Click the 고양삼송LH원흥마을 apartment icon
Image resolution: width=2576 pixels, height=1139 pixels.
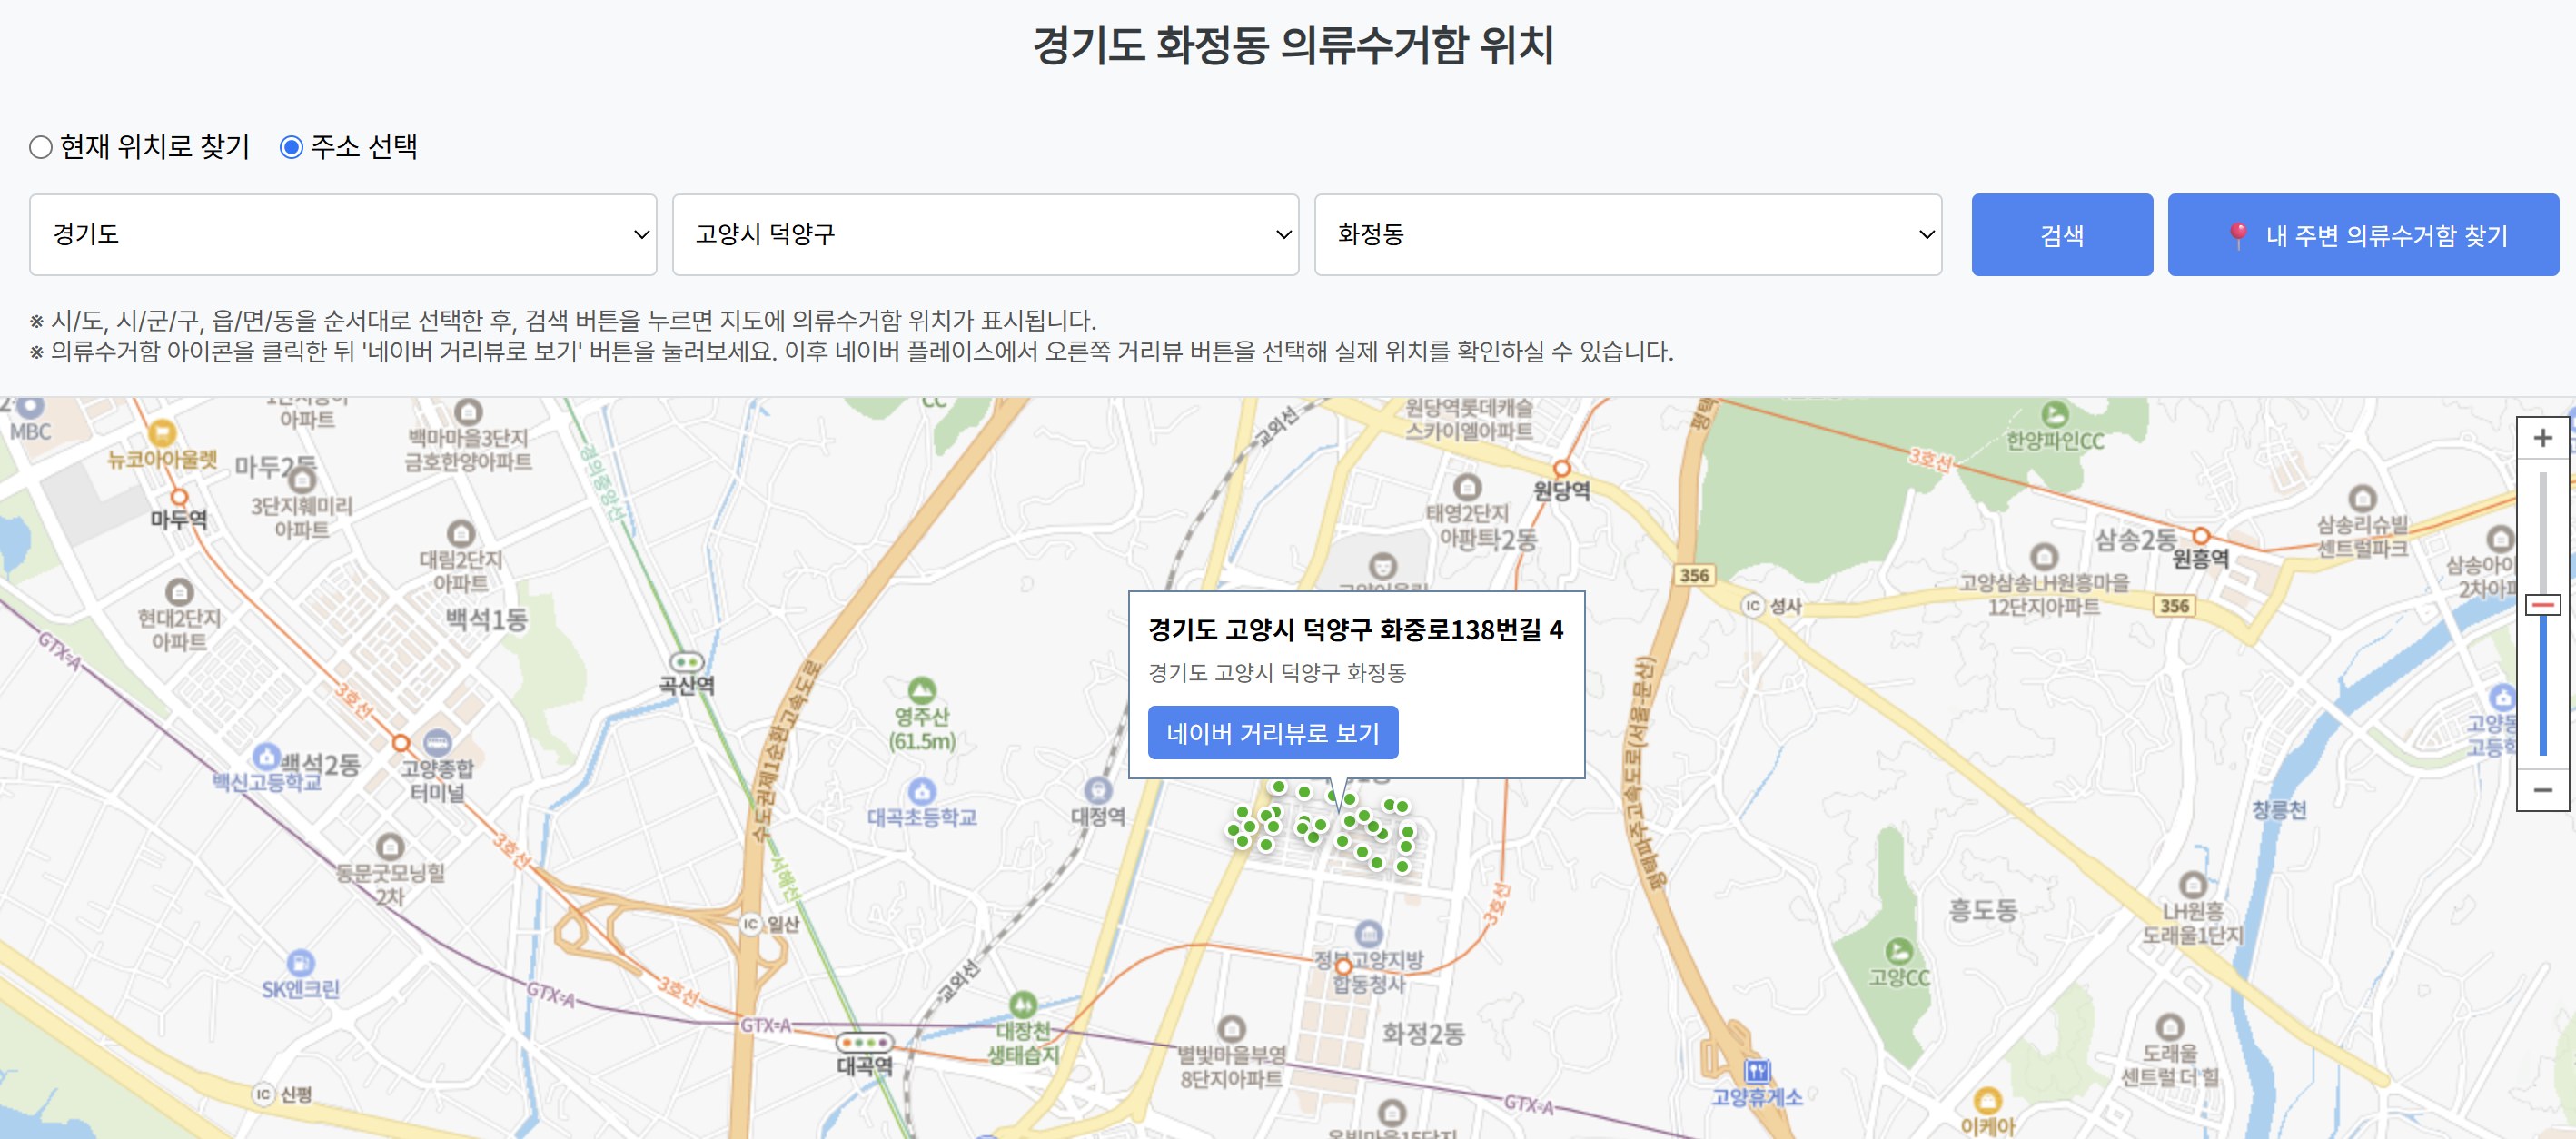[x=2043, y=556]
